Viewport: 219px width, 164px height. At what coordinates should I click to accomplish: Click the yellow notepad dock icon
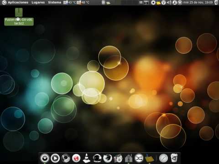(x=149, y=158)
